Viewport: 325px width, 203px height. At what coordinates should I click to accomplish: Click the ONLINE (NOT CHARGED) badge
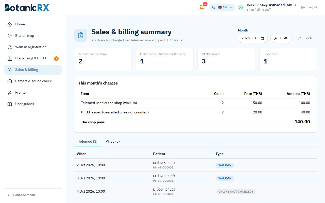click(x=236, y=192)
